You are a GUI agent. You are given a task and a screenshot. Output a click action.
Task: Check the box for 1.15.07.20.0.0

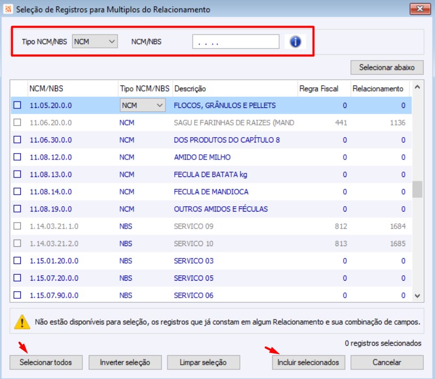17,277
